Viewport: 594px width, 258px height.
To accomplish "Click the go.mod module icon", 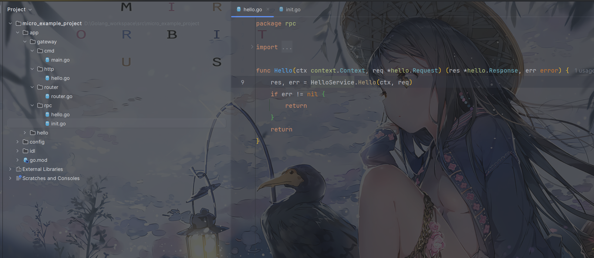I will 26,160.
